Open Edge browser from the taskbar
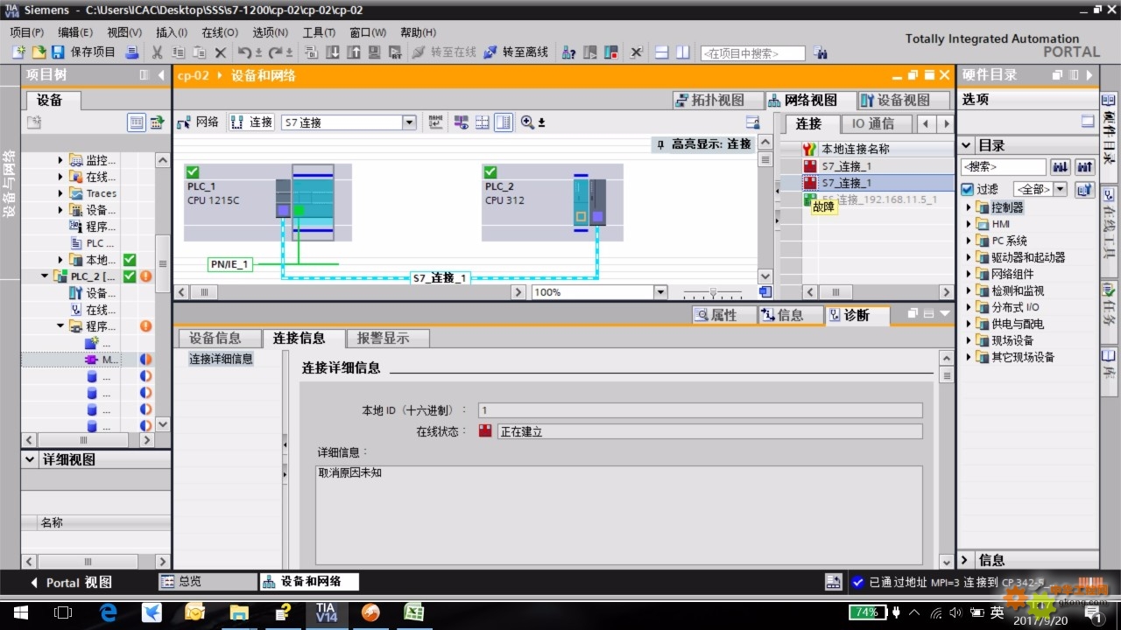Image resolution: width=1121 pixels, height=630 pixels. [x=108, y=612]
